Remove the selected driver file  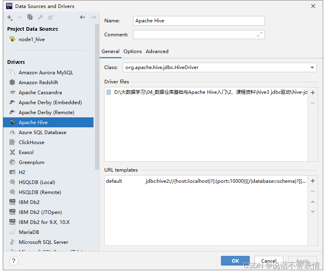click(x=312, y=103)
